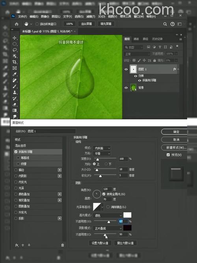Open the Gloss Contour picker arrow
197x263 pixels.
coord(102,207)
